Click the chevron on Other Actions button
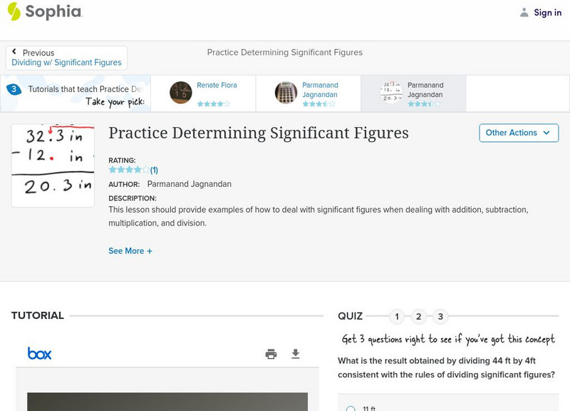This screenshot has width=570, height=411. click(x=546, y=133)
